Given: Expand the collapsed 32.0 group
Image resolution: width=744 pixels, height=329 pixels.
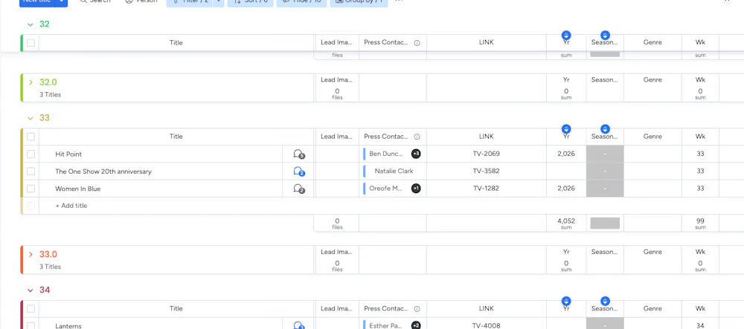Looking at the screenshot, I should point(31,82).
